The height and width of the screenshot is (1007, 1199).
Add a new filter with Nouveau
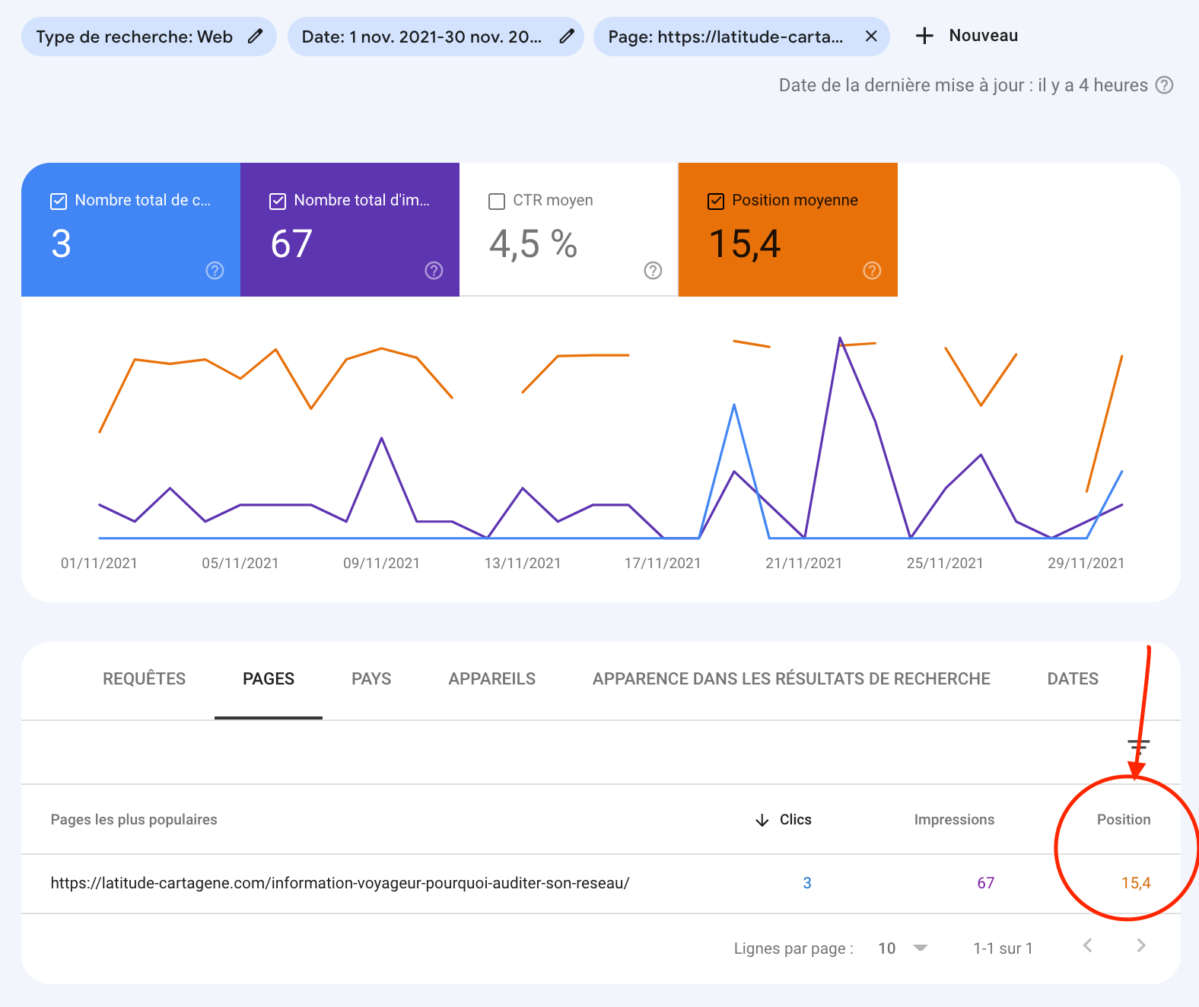967,36
